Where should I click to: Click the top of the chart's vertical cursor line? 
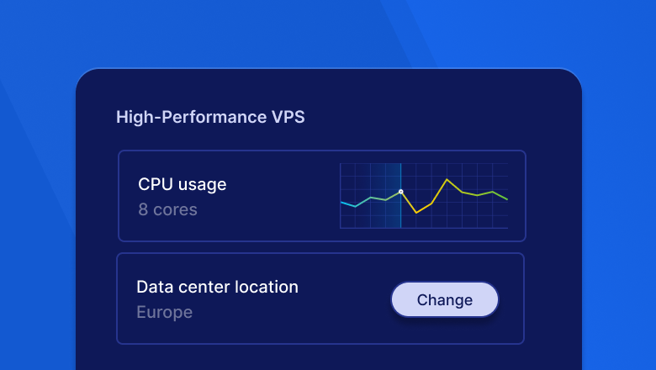(x=400, y=165)
